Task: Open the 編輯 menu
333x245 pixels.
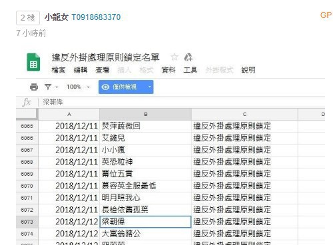Action: 81,70
